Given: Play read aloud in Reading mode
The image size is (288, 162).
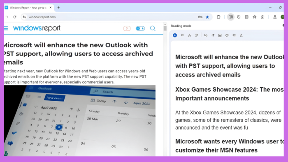Looking at the screenshot, I should point(175,35).
